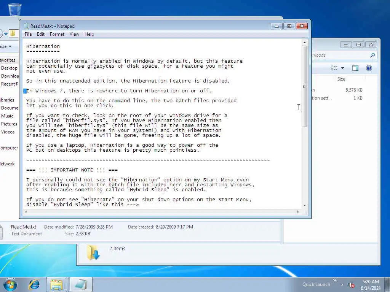
Task: Click the Notepad title bar document icon
Action: coord(26,26)
